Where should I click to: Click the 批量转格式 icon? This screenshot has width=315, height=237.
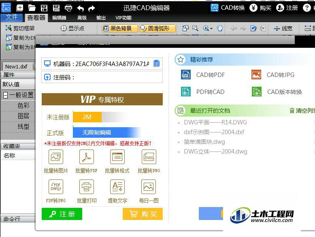pos(117,157)
